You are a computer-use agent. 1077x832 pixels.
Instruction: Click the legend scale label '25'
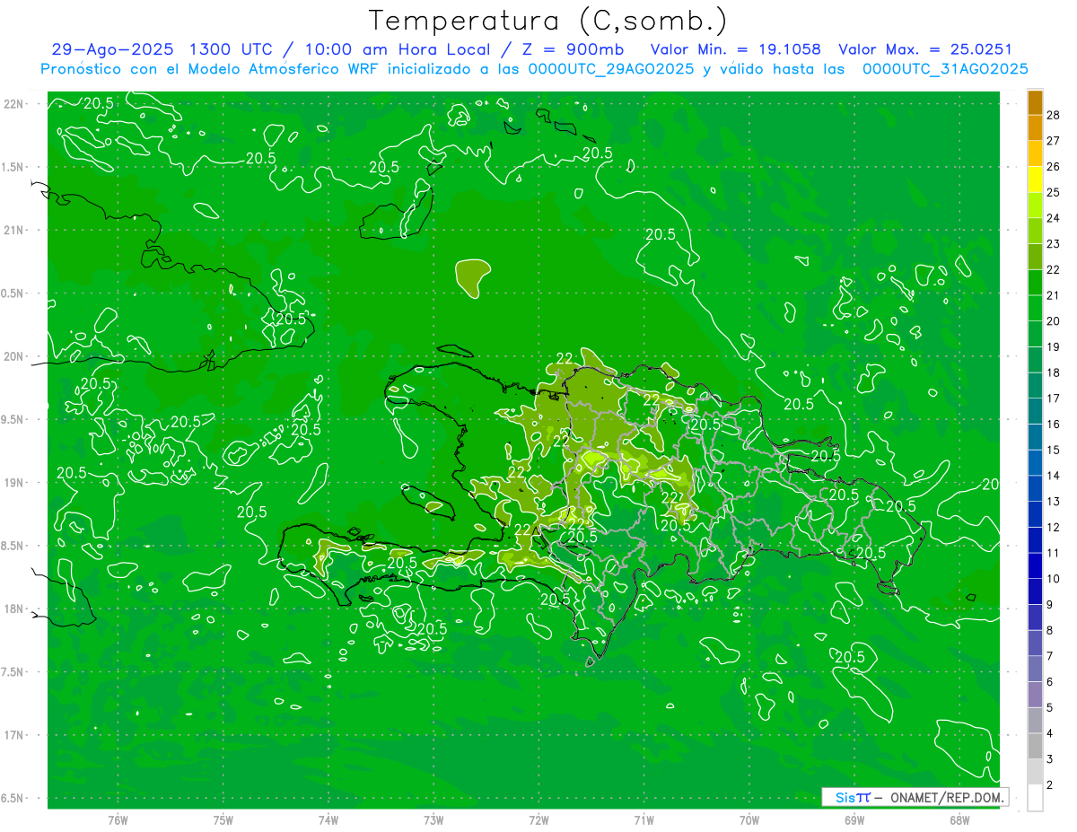[x=1053, y=192]
